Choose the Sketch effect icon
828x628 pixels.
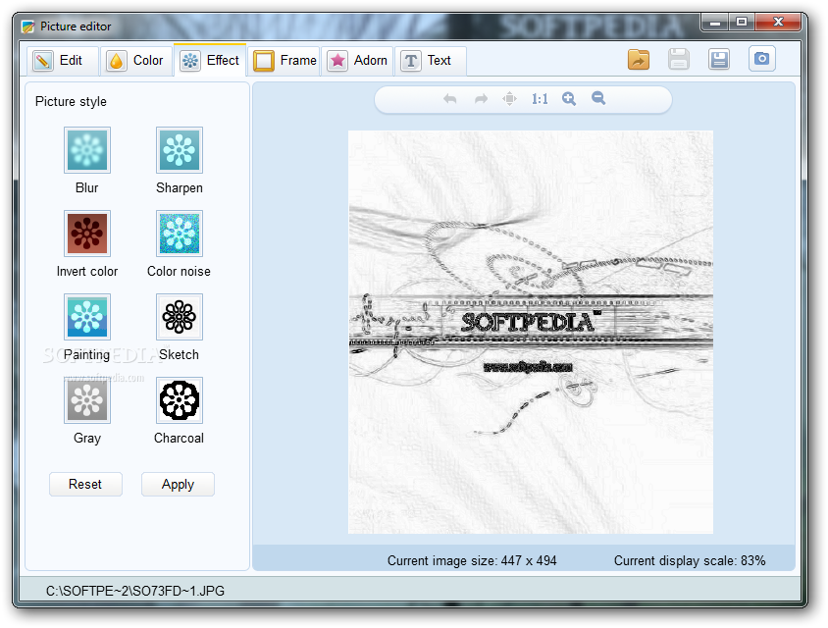(x=179, y=317)
